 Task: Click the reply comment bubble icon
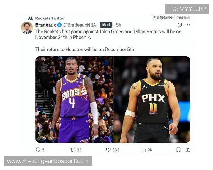click(38, 150)
